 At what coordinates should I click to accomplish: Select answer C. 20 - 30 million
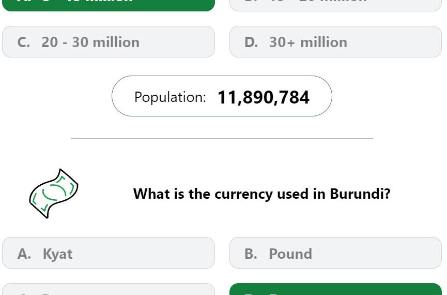(109, 42)
